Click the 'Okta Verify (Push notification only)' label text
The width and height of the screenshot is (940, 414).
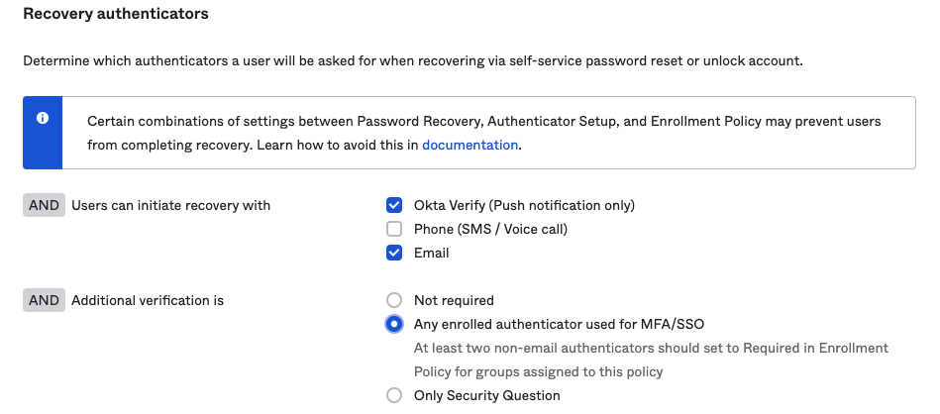[524, 206]
